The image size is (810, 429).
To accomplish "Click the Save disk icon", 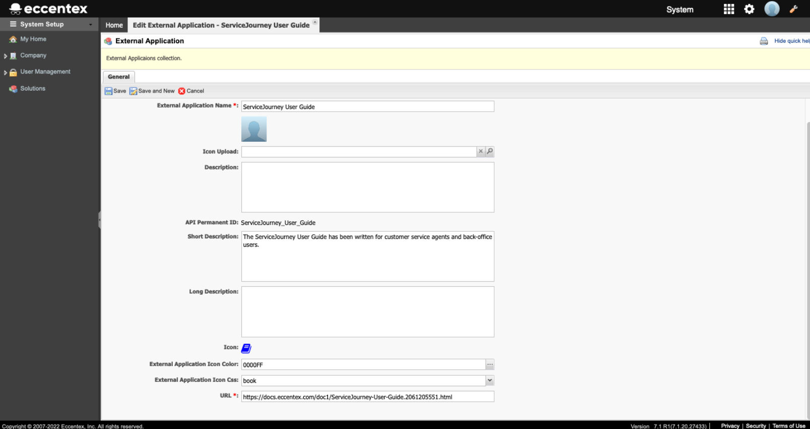I will point(108,91).
